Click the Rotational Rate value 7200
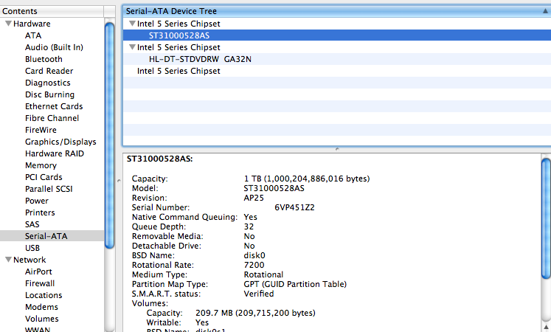The height and width of the screenshot is (332, 551). point(254,266)
